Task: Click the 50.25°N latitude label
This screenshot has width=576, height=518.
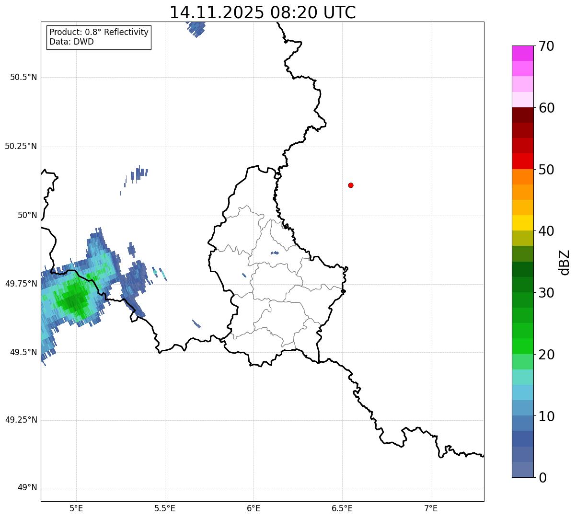Action: [x=21, y=146]
